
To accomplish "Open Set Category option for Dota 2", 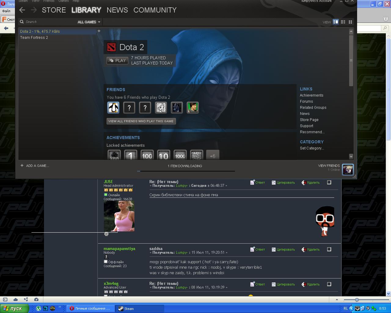I will coord(312,148).
